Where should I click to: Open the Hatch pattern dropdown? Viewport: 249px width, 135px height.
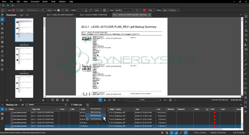tap(80, 10)
